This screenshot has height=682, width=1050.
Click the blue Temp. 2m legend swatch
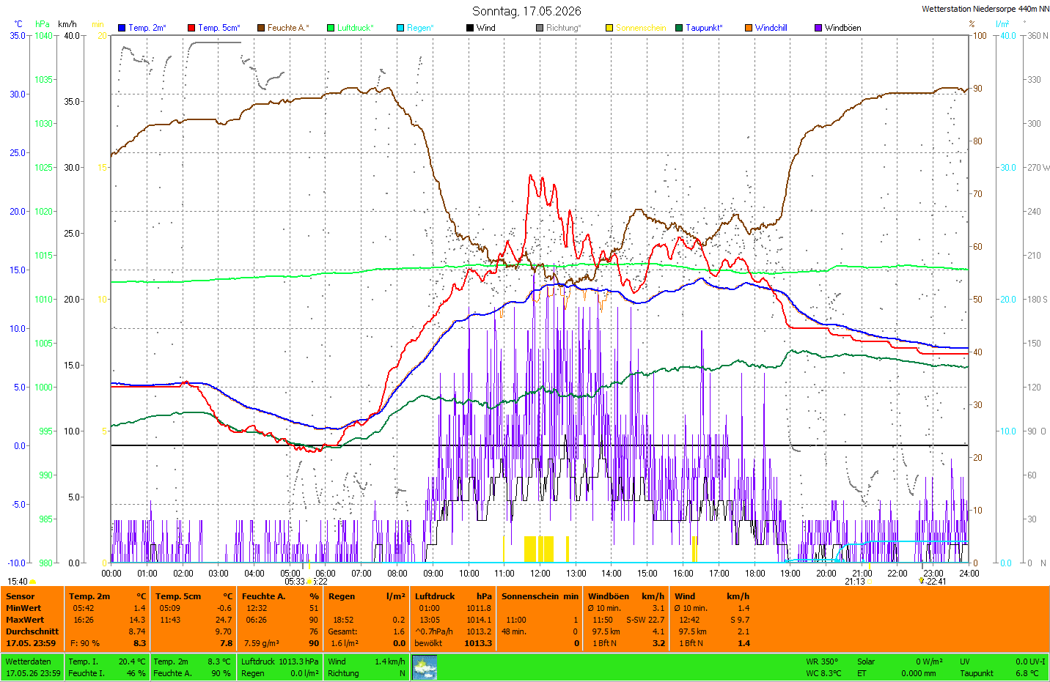122,28
